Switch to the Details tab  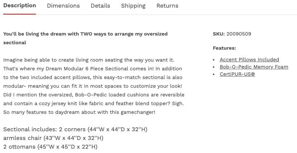coord(100,6)
